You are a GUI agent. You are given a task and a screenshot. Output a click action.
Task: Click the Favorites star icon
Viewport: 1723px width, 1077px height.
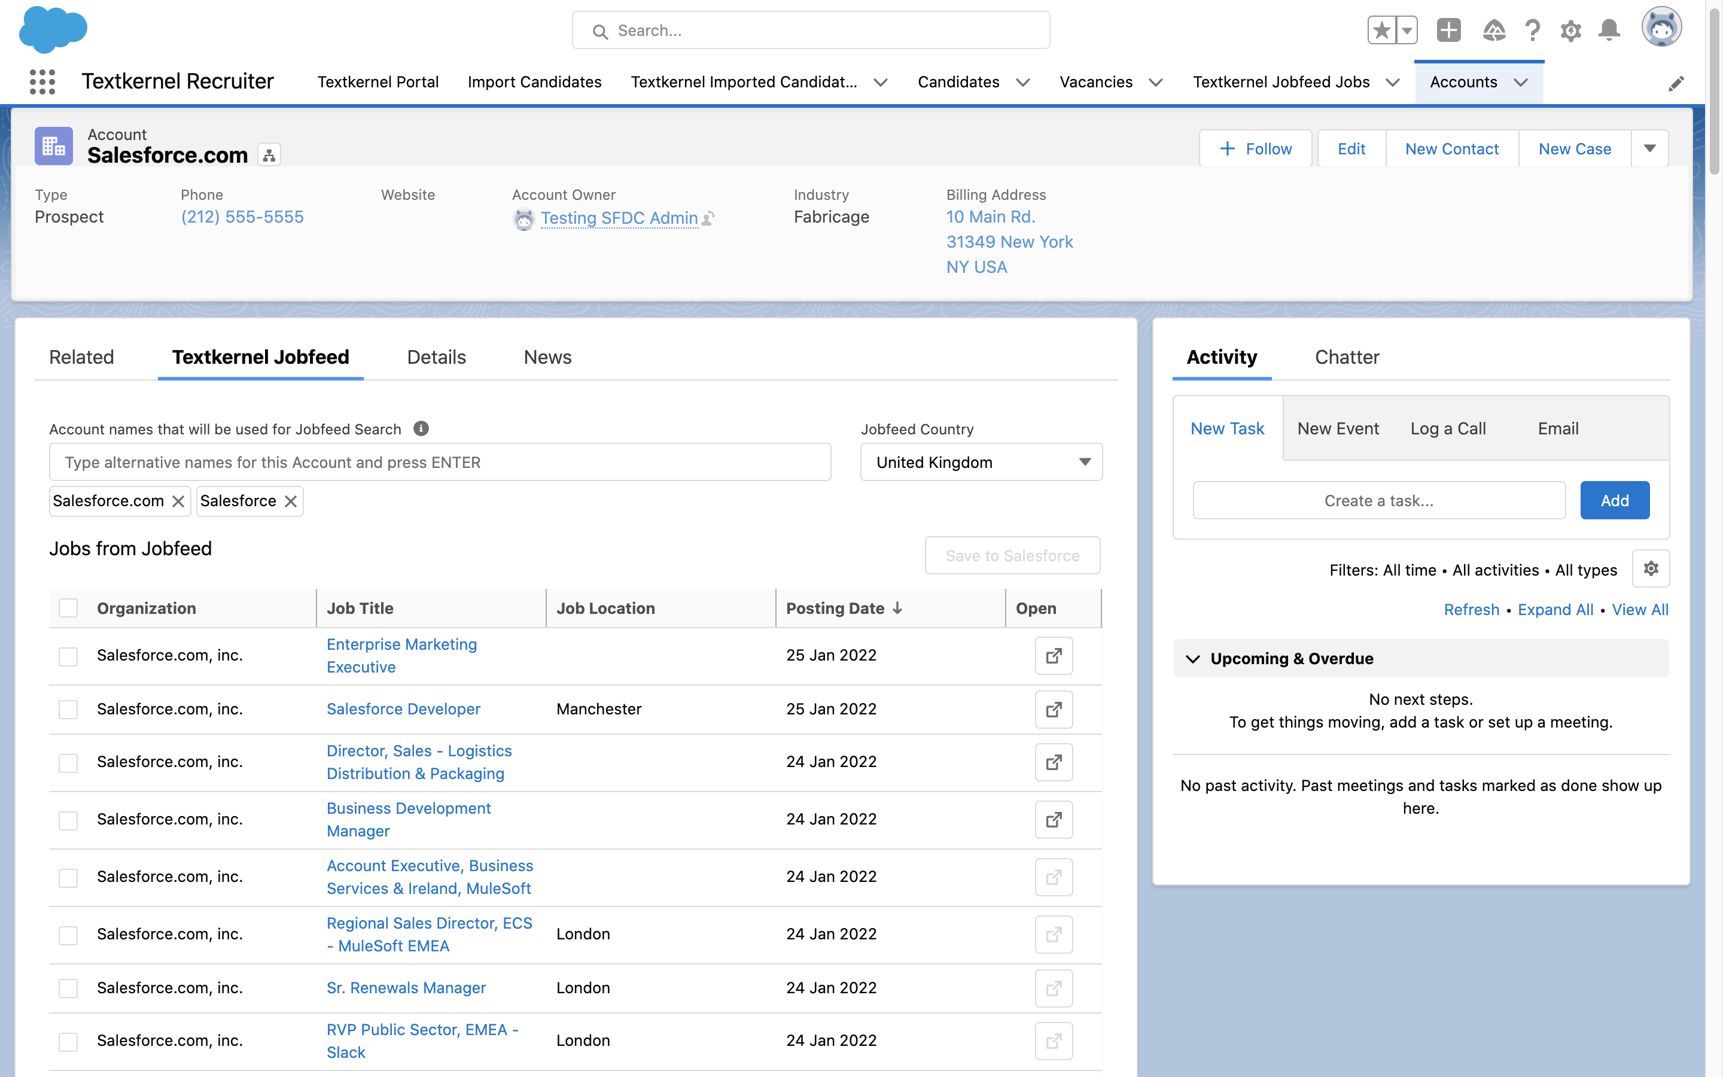coord(1382,31)
